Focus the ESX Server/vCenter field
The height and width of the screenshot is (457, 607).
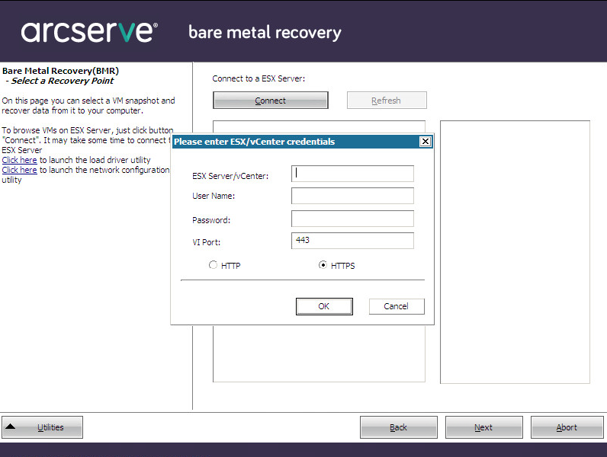click(352, 174)
